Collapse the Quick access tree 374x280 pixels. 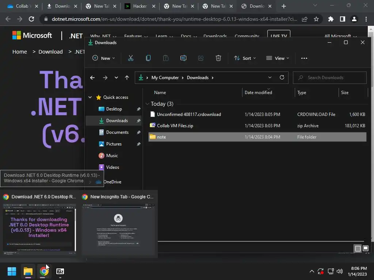[x=90, y=97]
